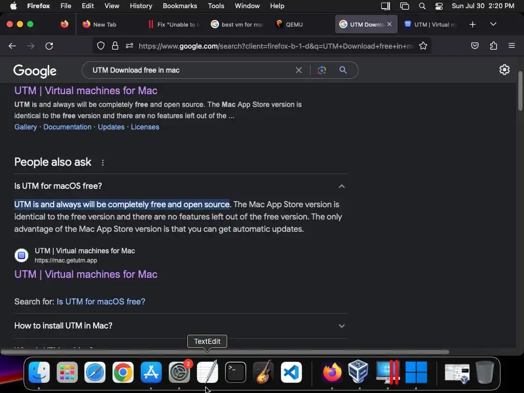Search by image with Google Lens icon
Screen dimensions: 524x393
pos(321,70)
